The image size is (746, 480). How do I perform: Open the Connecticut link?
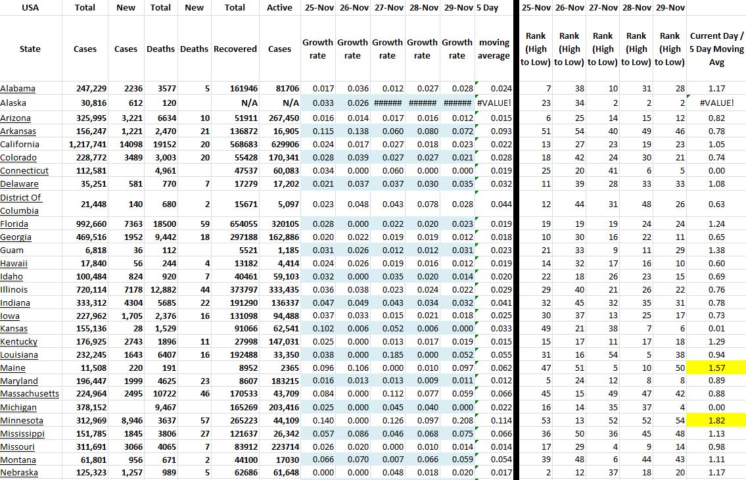tap(24, 171)
